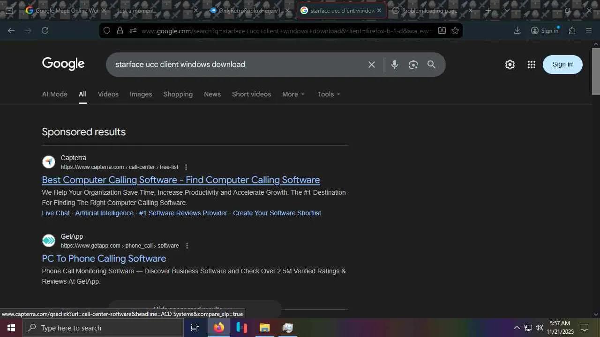Show site security padlock info
This screenshot has height=337, width=600.
[120, 30]
